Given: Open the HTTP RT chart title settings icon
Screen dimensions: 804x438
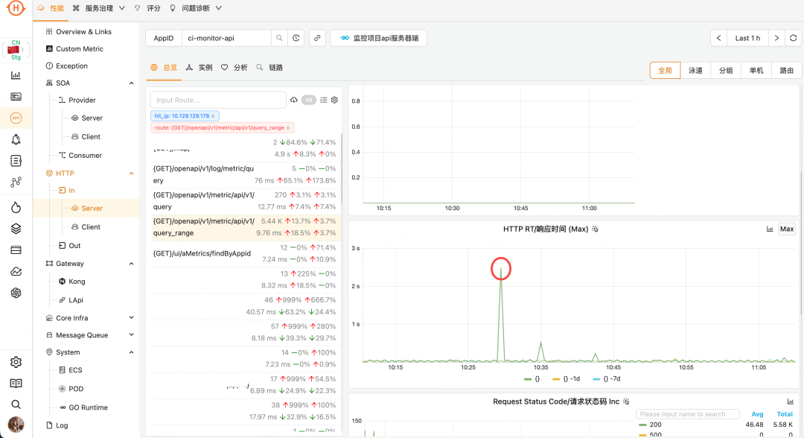Looking at the screenshot, I should pyautogui.click(x=595, y=229).
